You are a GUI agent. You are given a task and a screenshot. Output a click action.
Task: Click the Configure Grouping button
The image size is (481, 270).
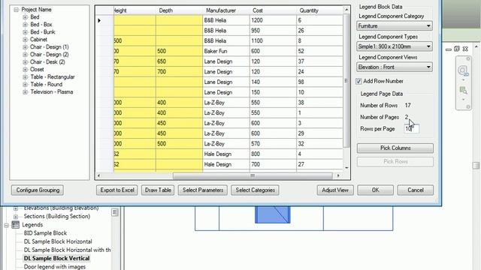38,190
